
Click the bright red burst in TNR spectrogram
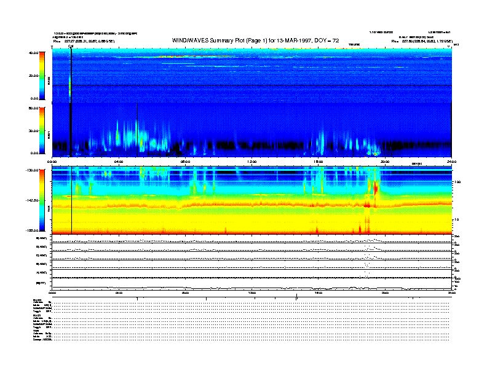click(376, 188)
